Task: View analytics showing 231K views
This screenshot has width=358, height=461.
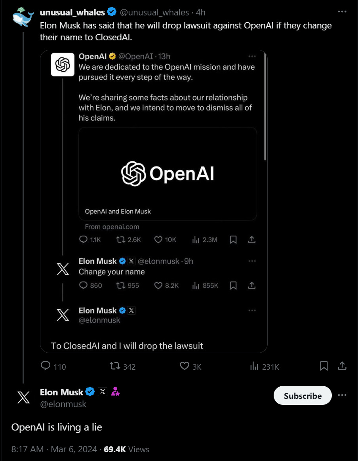Action: [255, 366]
